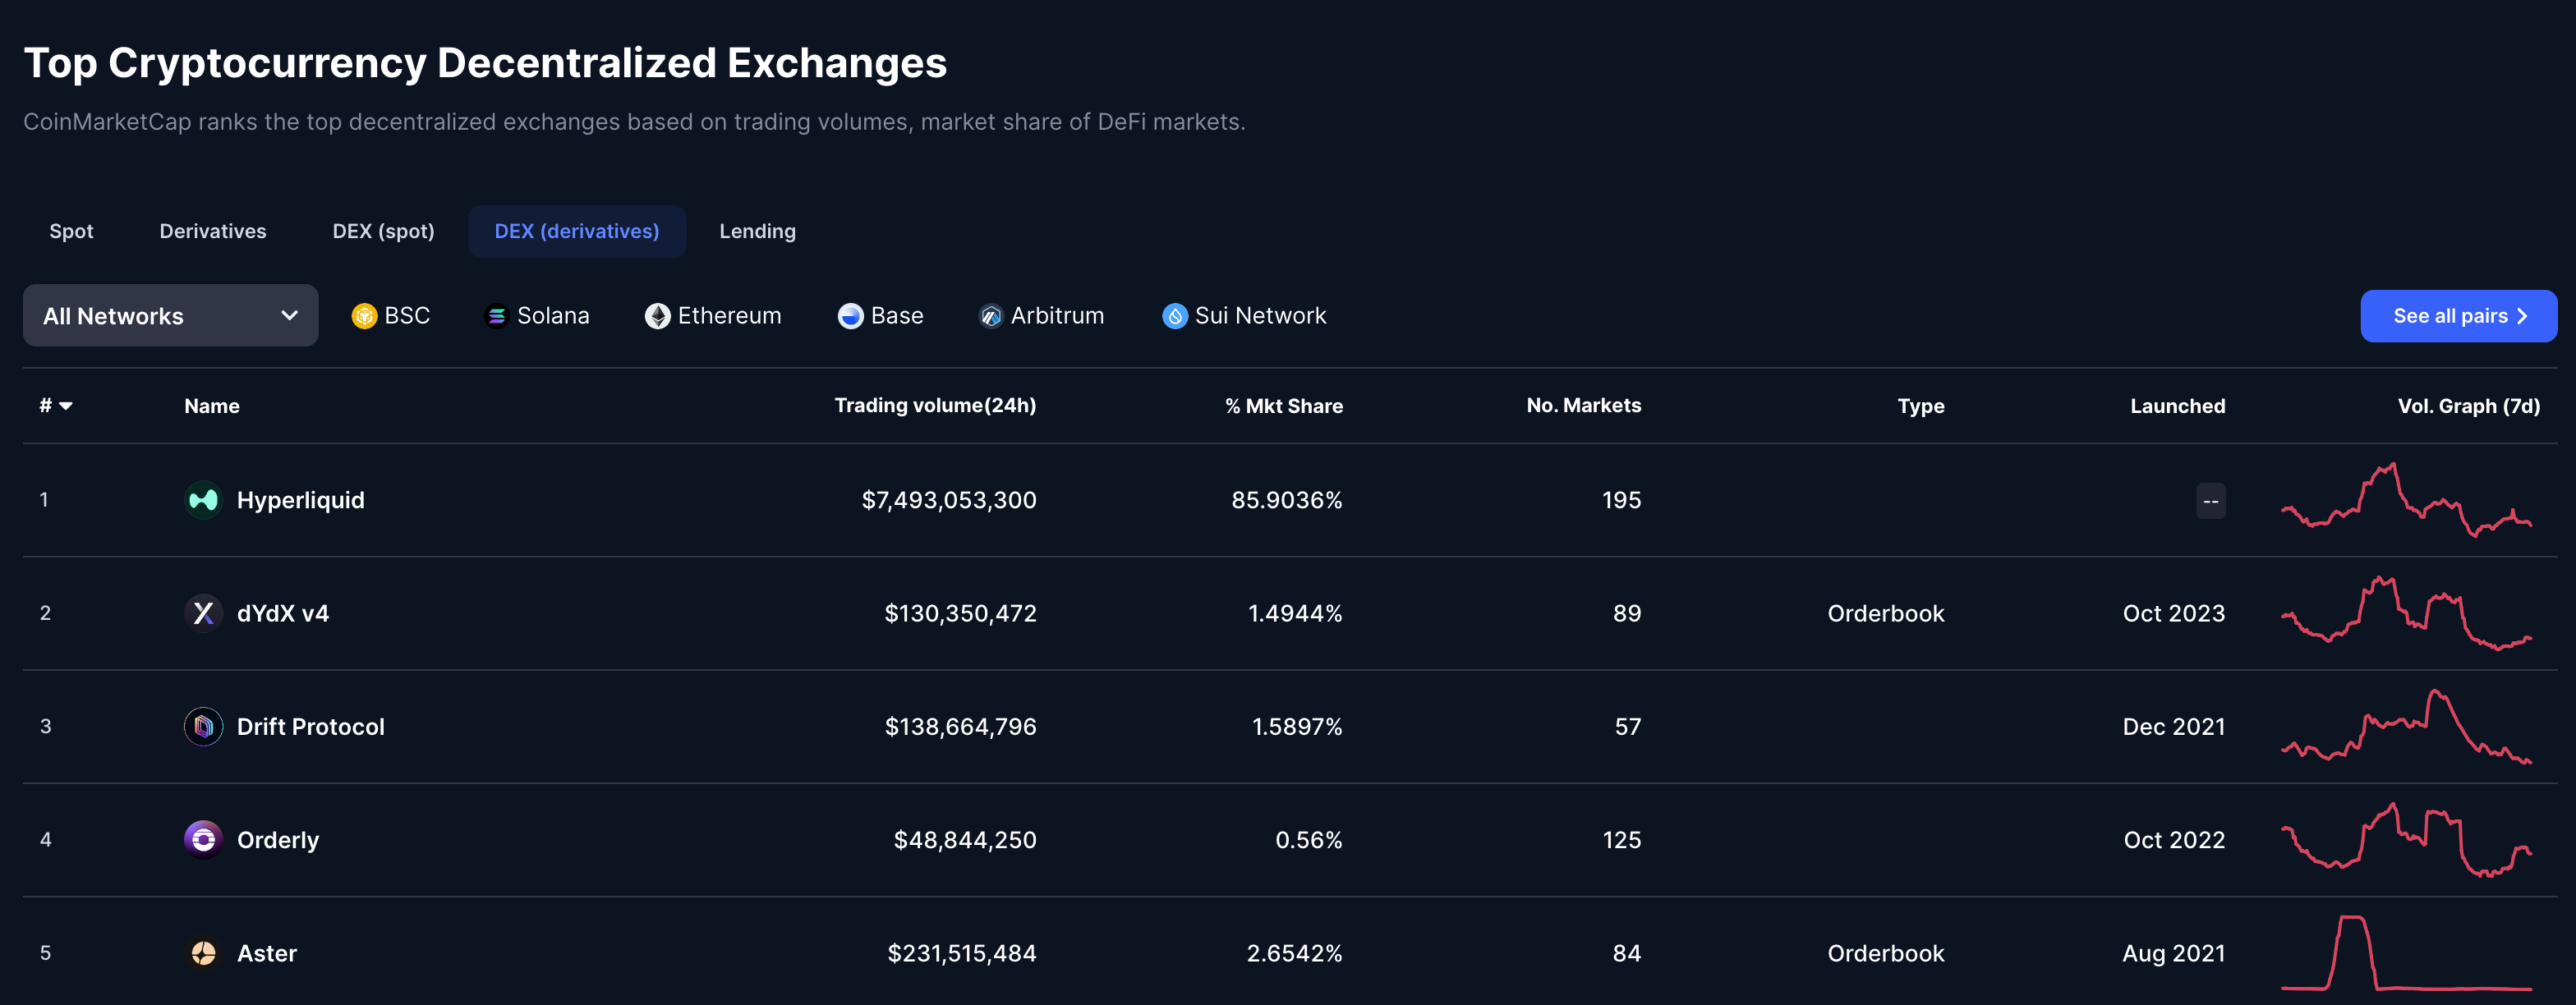Sort by rank number column arrow
2576x1005 pixels.
point(66,406)
